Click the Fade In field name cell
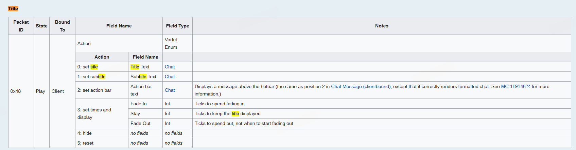The height and width of the screenshot is (150, 576). tap(139, 104)
